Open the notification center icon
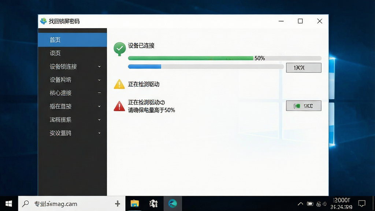 pos(362,204)
